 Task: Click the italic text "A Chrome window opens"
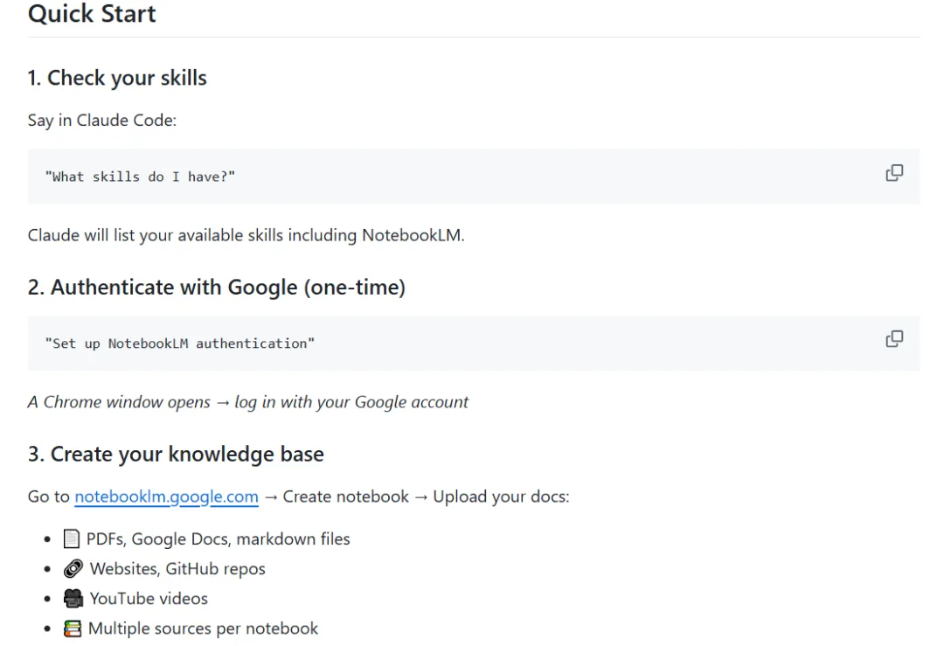pos(119,402)
